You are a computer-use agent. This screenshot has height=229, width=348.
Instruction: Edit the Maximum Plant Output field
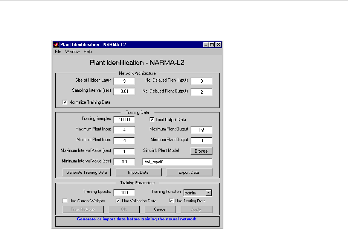coord(201,130)
